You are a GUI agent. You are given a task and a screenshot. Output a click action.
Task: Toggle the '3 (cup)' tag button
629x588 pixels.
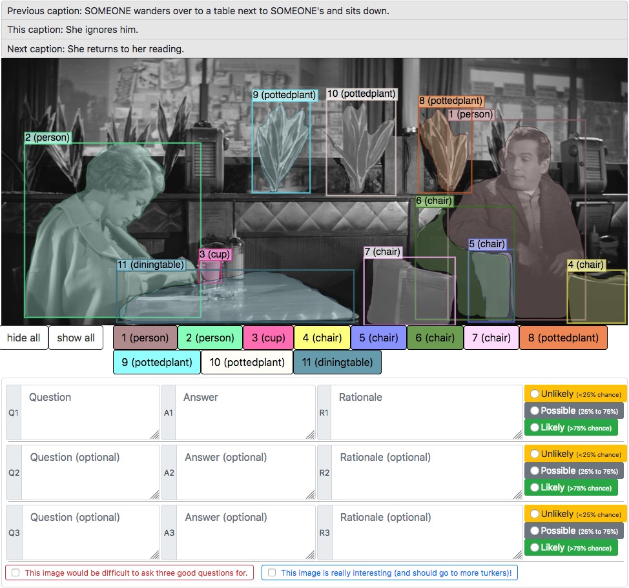(269, 338)
